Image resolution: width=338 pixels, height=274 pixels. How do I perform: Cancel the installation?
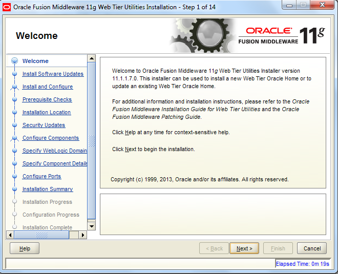[x=312, y=248]
